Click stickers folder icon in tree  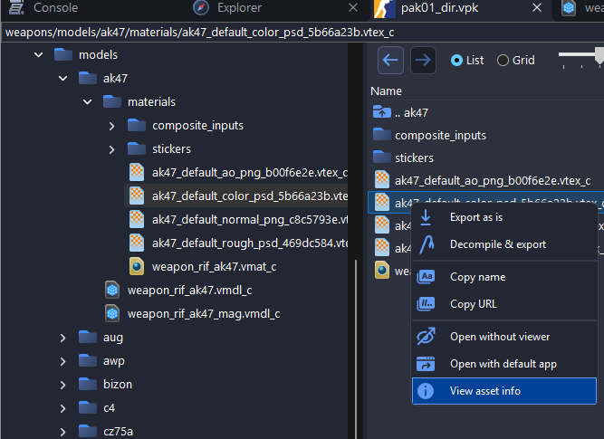click(137, 148)
